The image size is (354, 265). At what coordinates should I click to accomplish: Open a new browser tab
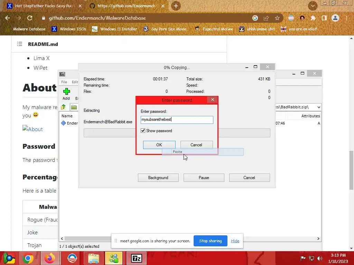click(176, 6)
